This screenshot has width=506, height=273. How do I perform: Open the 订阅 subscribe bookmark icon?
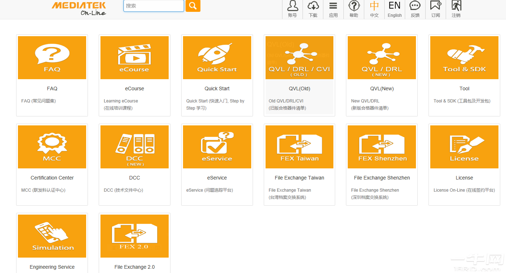[436, 9]
